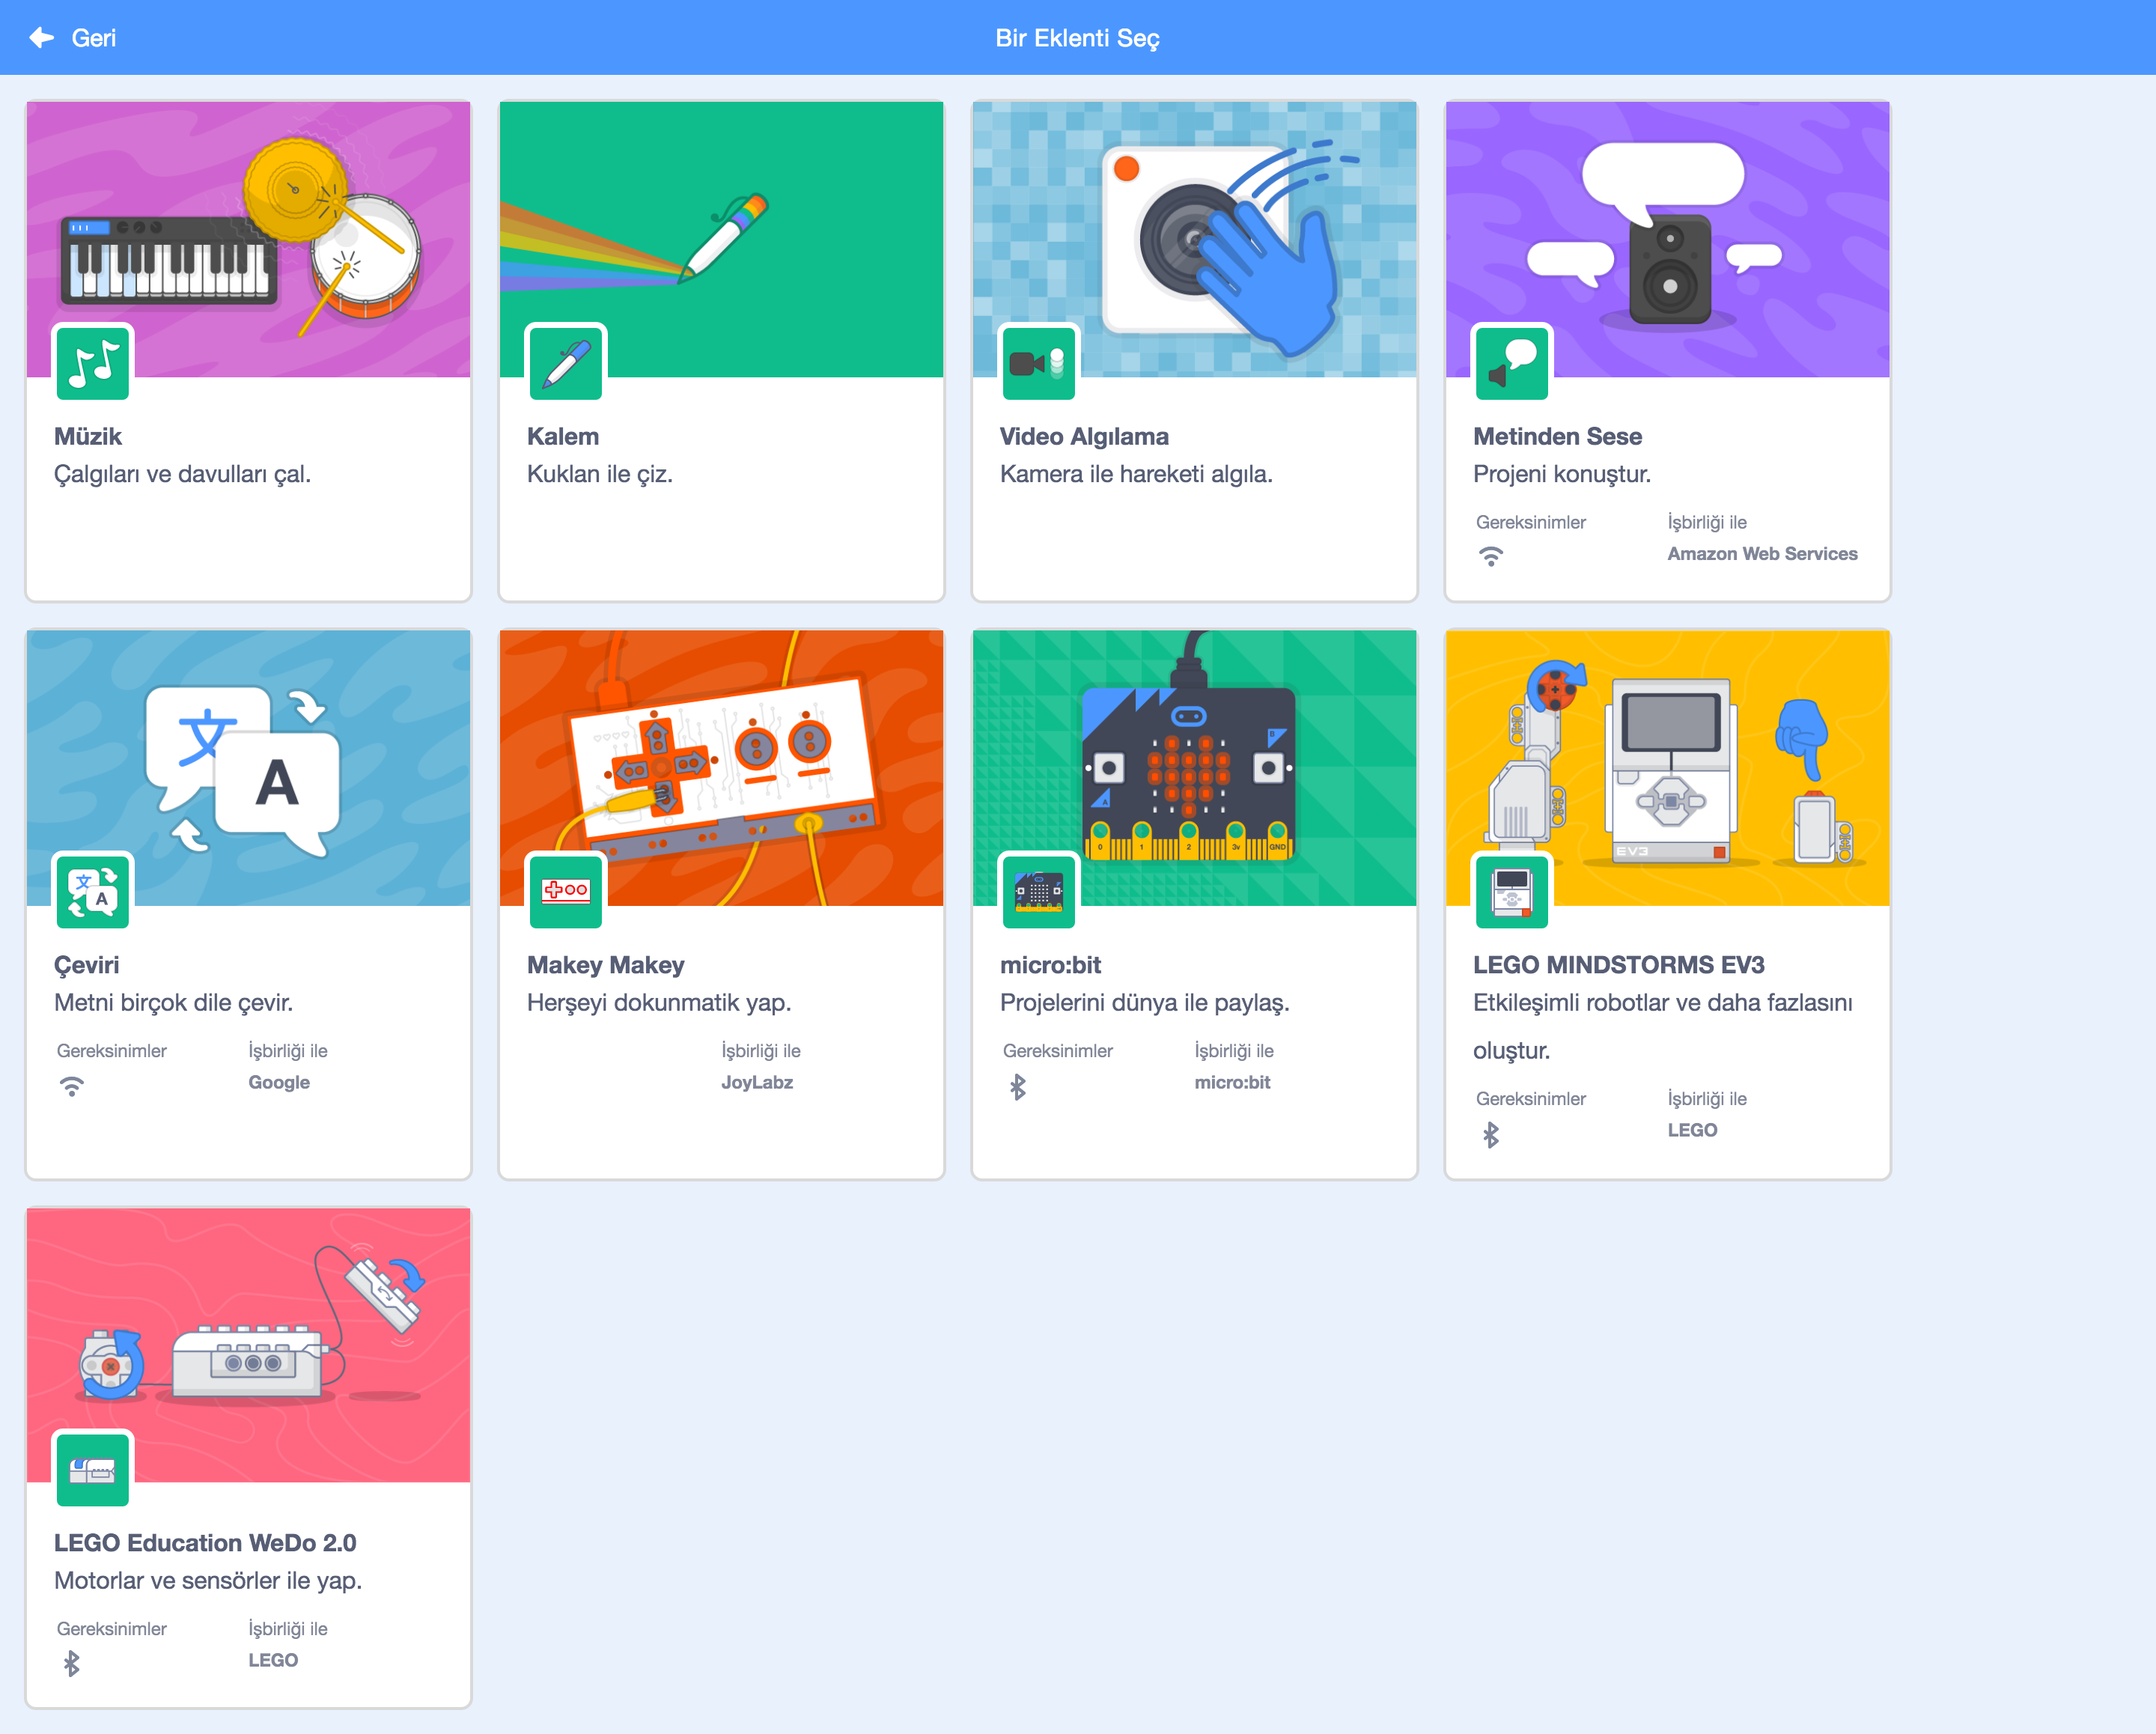The width and height of the screenshot is (2156, 1734).
Task: Open the Kalem rainbow pen thumbnail
Action: pyautogui.click(x=721, y=239)
